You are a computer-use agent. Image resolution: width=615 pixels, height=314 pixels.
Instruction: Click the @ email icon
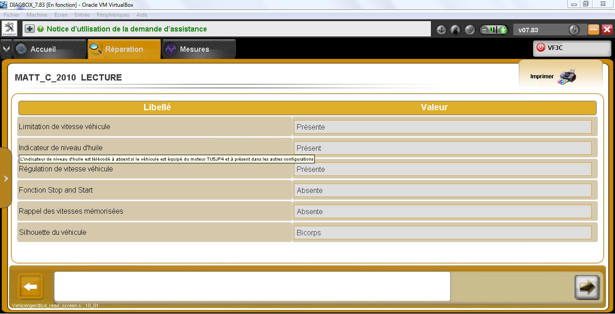click(470, 30)
